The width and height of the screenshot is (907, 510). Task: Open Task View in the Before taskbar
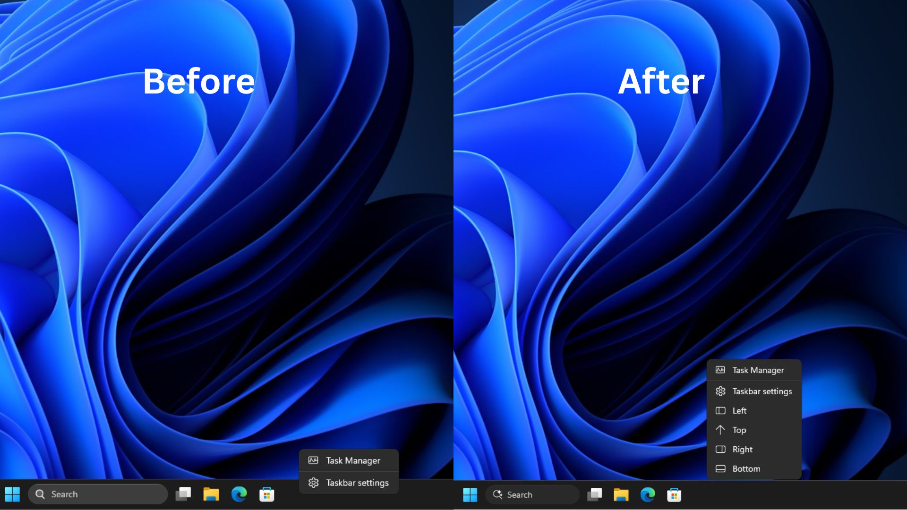(x=183, y=494)
